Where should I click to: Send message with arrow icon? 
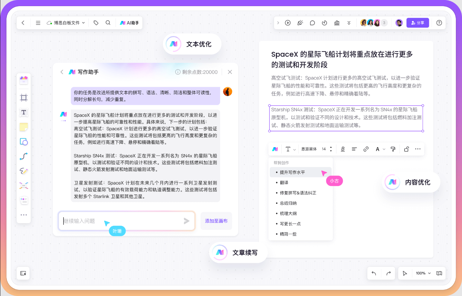click(186, 221)
